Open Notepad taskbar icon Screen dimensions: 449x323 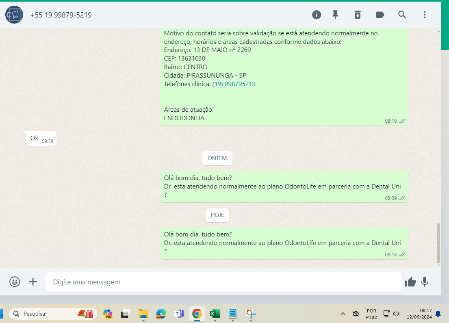click(x=233, y=314)
